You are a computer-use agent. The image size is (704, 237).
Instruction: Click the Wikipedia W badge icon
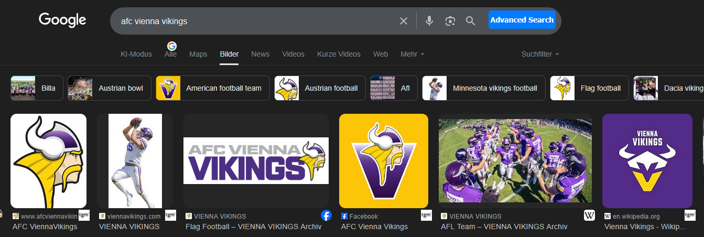coord(589,215)
